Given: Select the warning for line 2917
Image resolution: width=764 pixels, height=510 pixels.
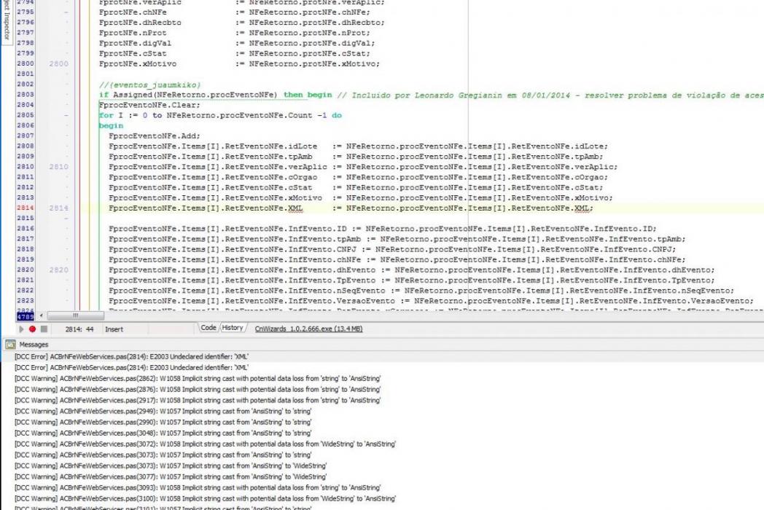Looking at the screenshot, I should click(198, 401).
